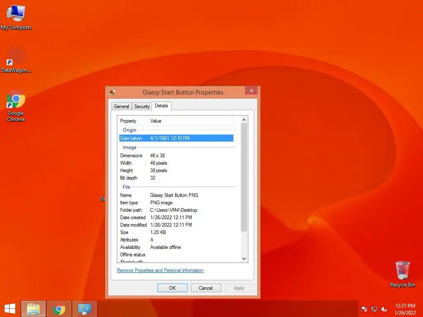
Task: Launch Google Chrome from desktop
Action: [16, 106]
